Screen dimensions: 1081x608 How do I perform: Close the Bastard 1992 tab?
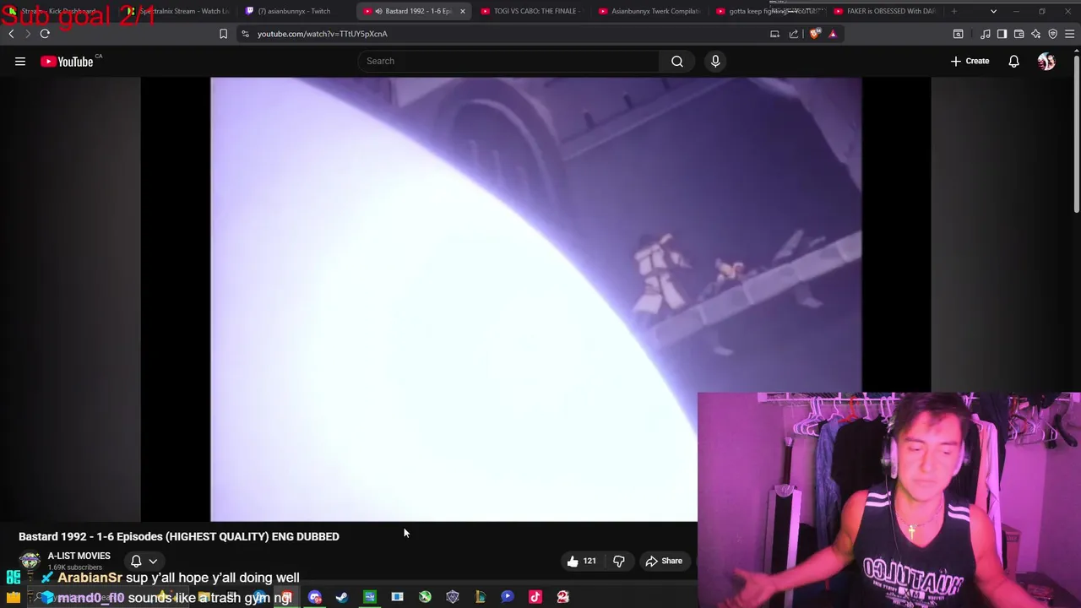pos(462,11)
